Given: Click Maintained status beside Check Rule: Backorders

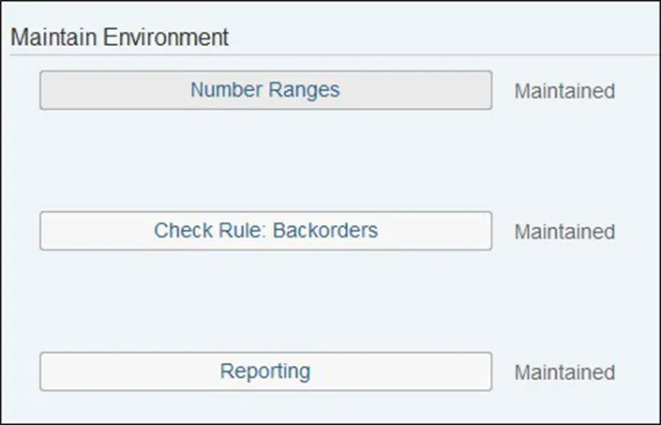Looking at the screenshot, I should 564,232.
